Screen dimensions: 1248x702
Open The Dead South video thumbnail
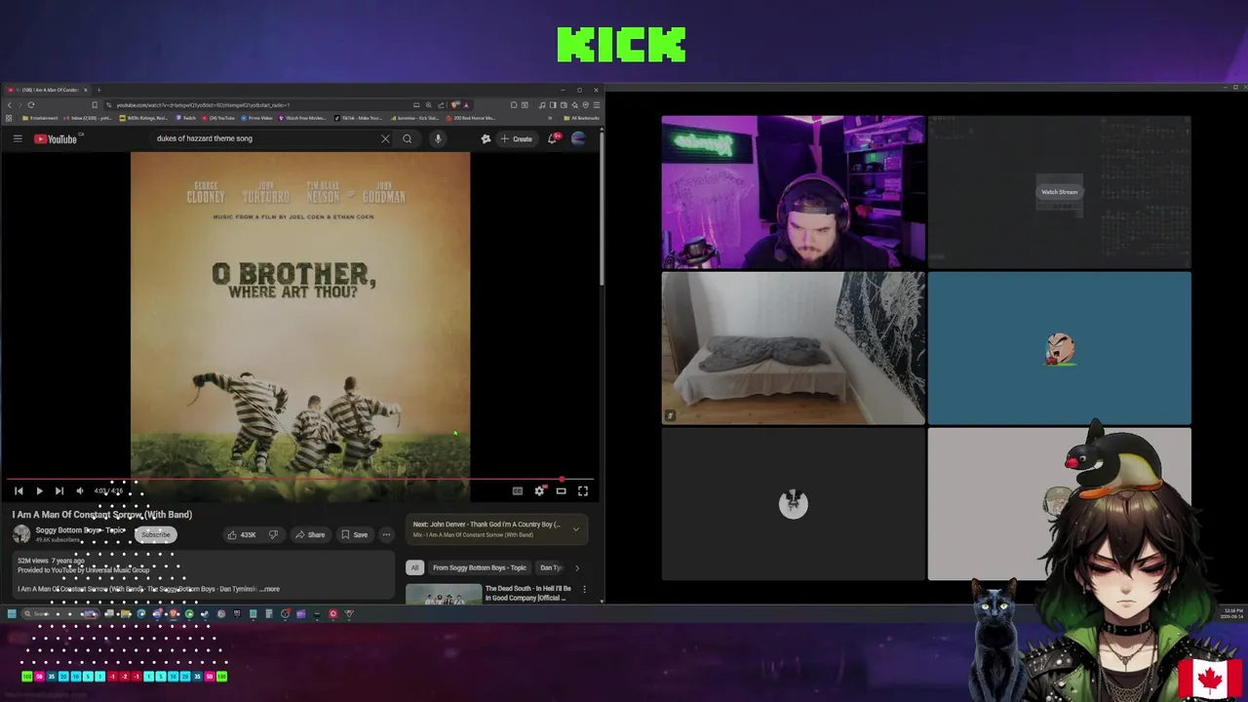coord(444,594)
